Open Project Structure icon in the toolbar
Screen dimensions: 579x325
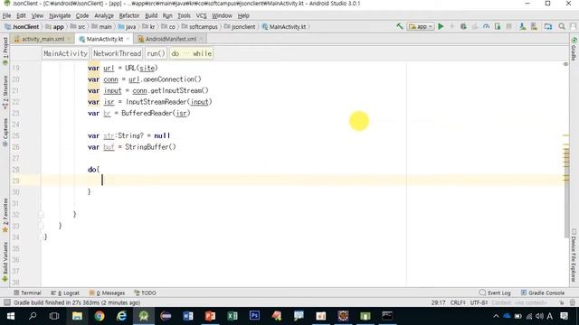548,26
